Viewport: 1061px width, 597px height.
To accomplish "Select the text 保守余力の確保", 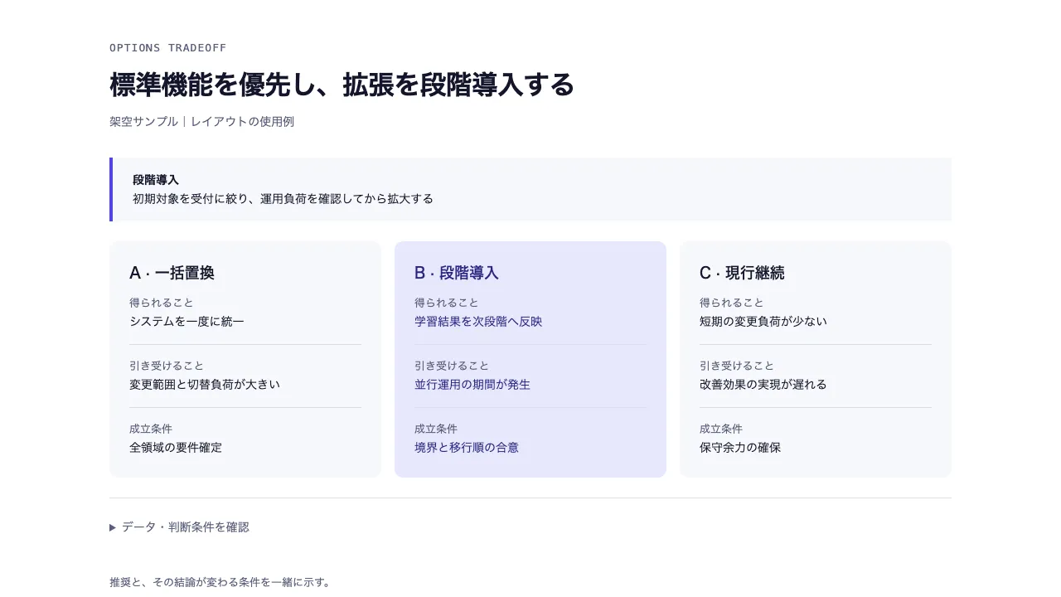I will (x=740, y=448).
